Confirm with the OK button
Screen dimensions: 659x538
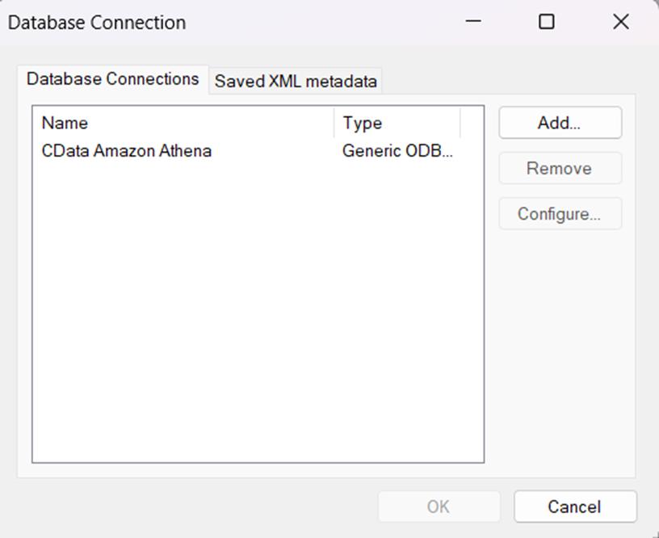[x=439, y=506]
